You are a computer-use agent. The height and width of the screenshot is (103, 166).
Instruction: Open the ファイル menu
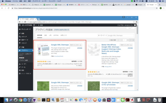tap(15, 1)
